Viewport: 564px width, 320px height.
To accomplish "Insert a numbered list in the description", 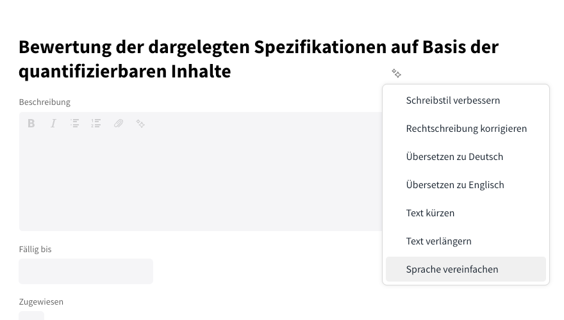I will coord(96,124).
